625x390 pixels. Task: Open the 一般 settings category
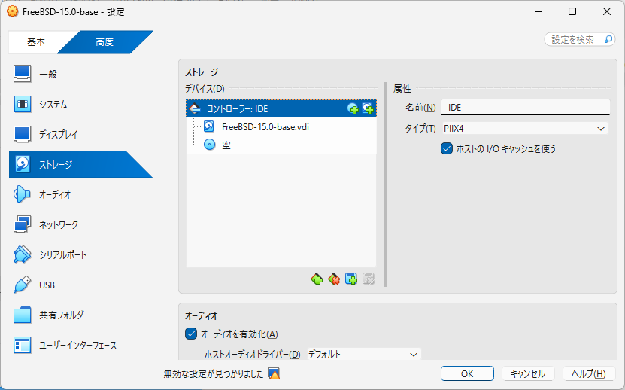click(80, 74)
